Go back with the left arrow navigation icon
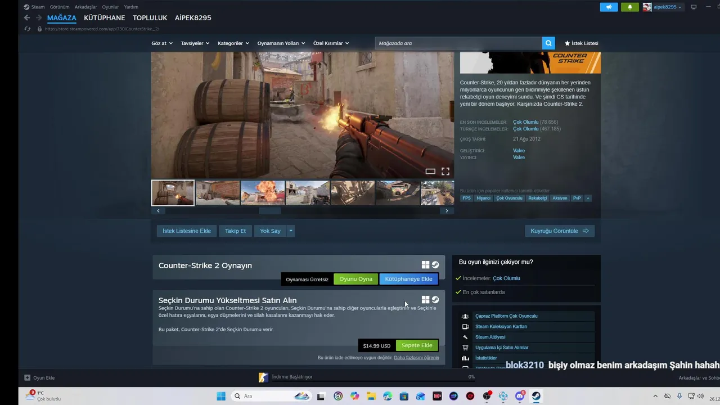Viewport: 720px width, 405px height. point(27,18)
